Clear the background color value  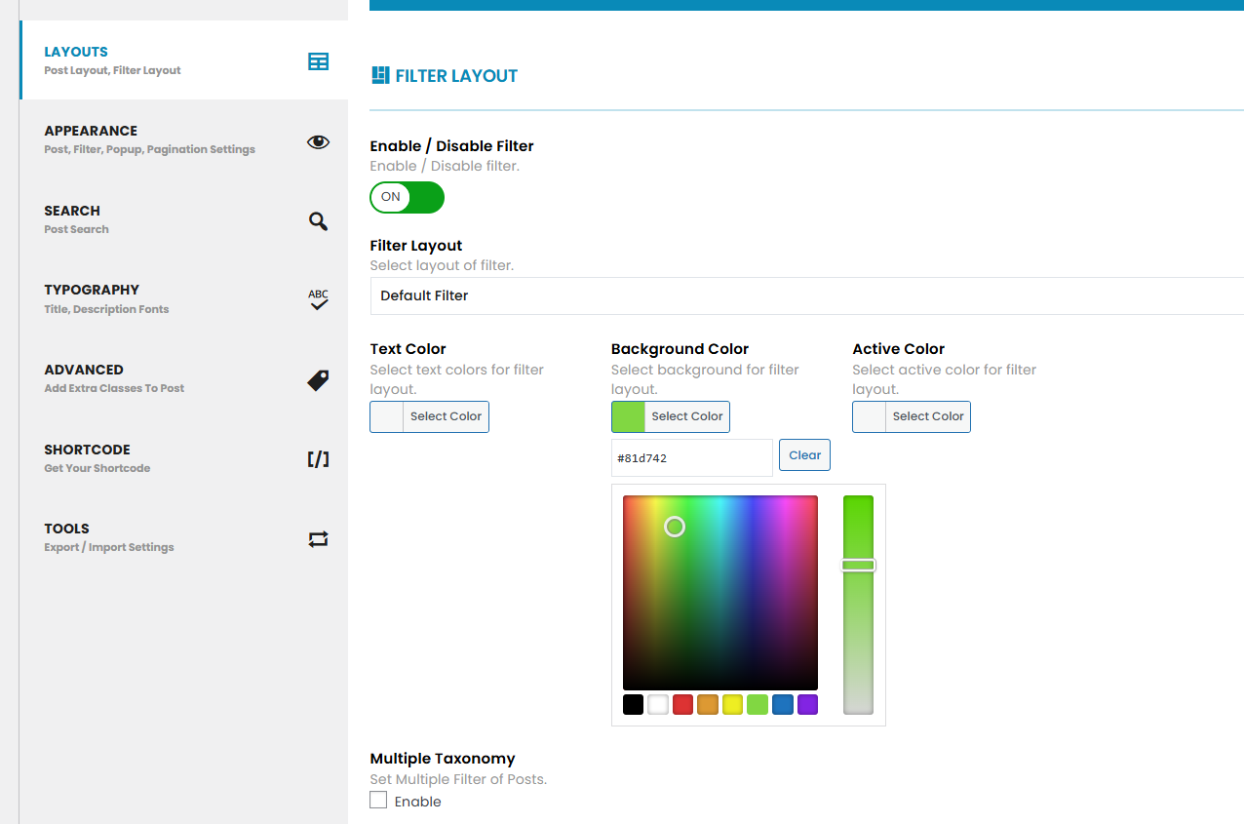click(804, 455)
